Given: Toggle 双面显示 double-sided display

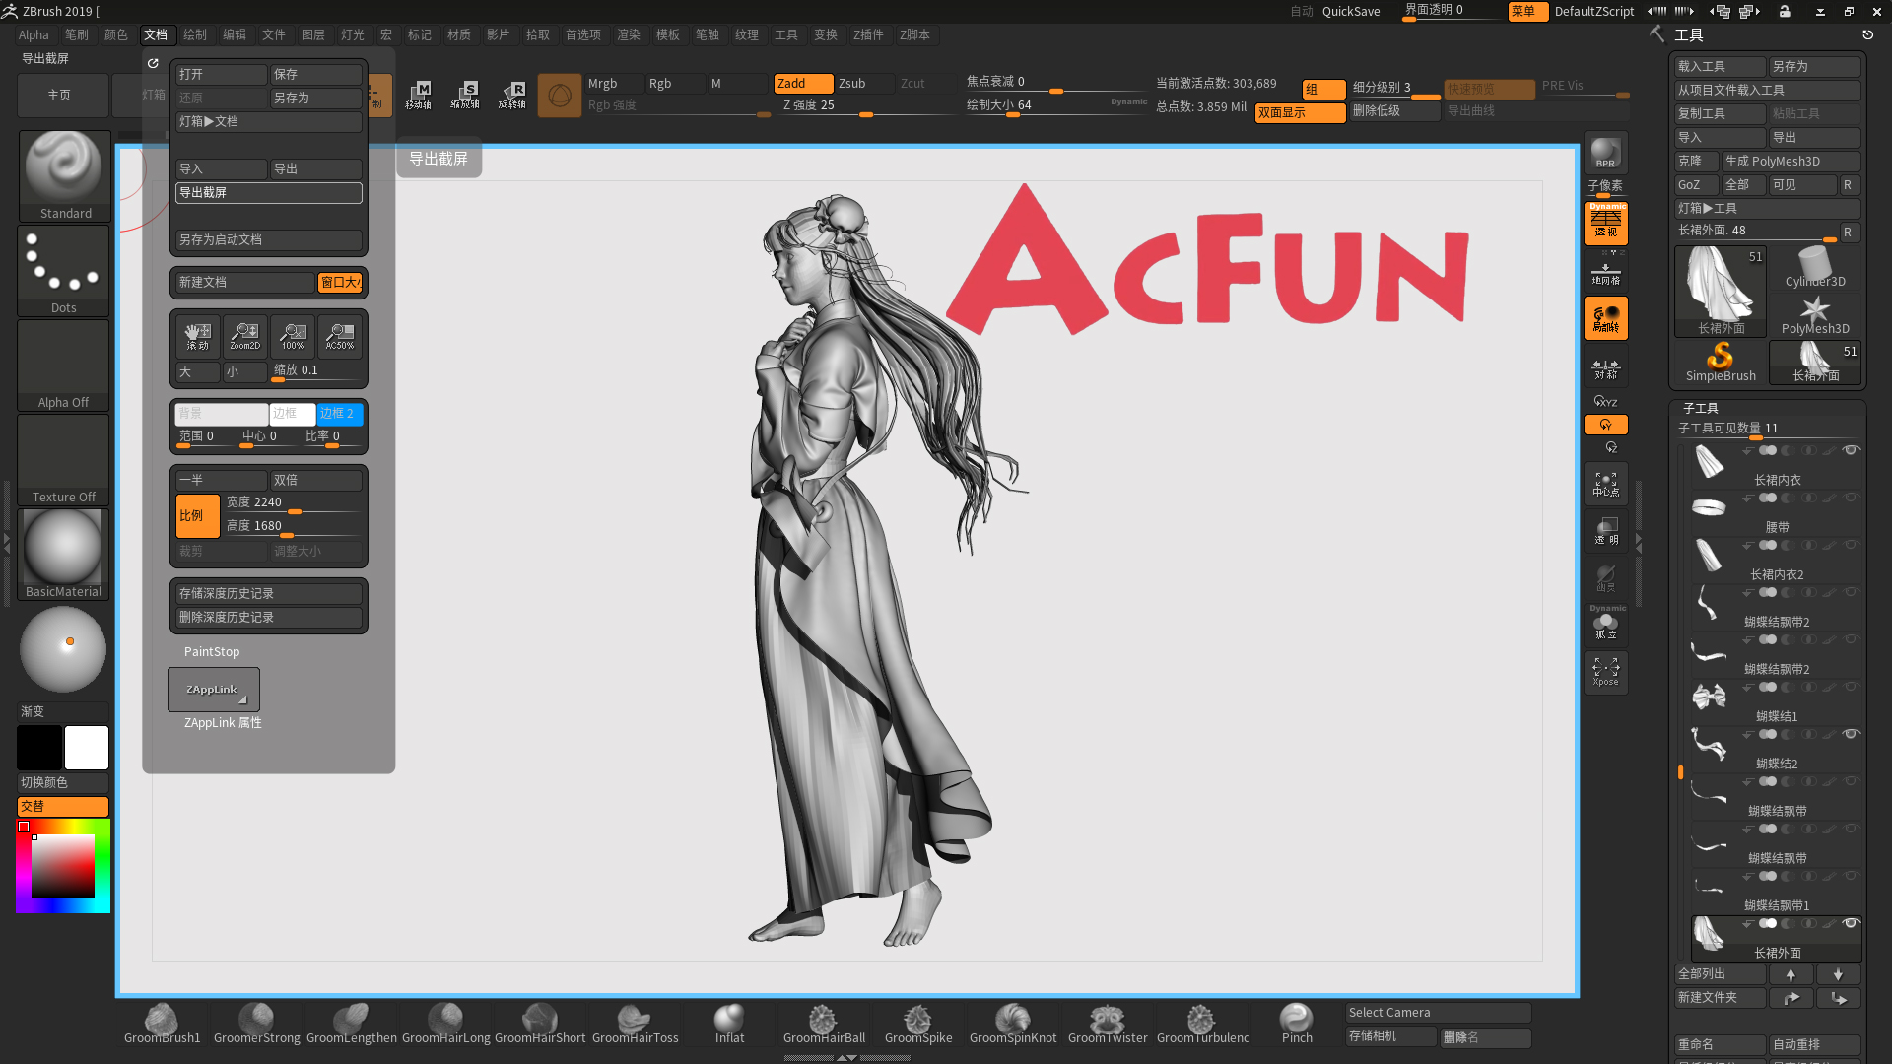Looking at the screenshot, I should [1301, 113].
